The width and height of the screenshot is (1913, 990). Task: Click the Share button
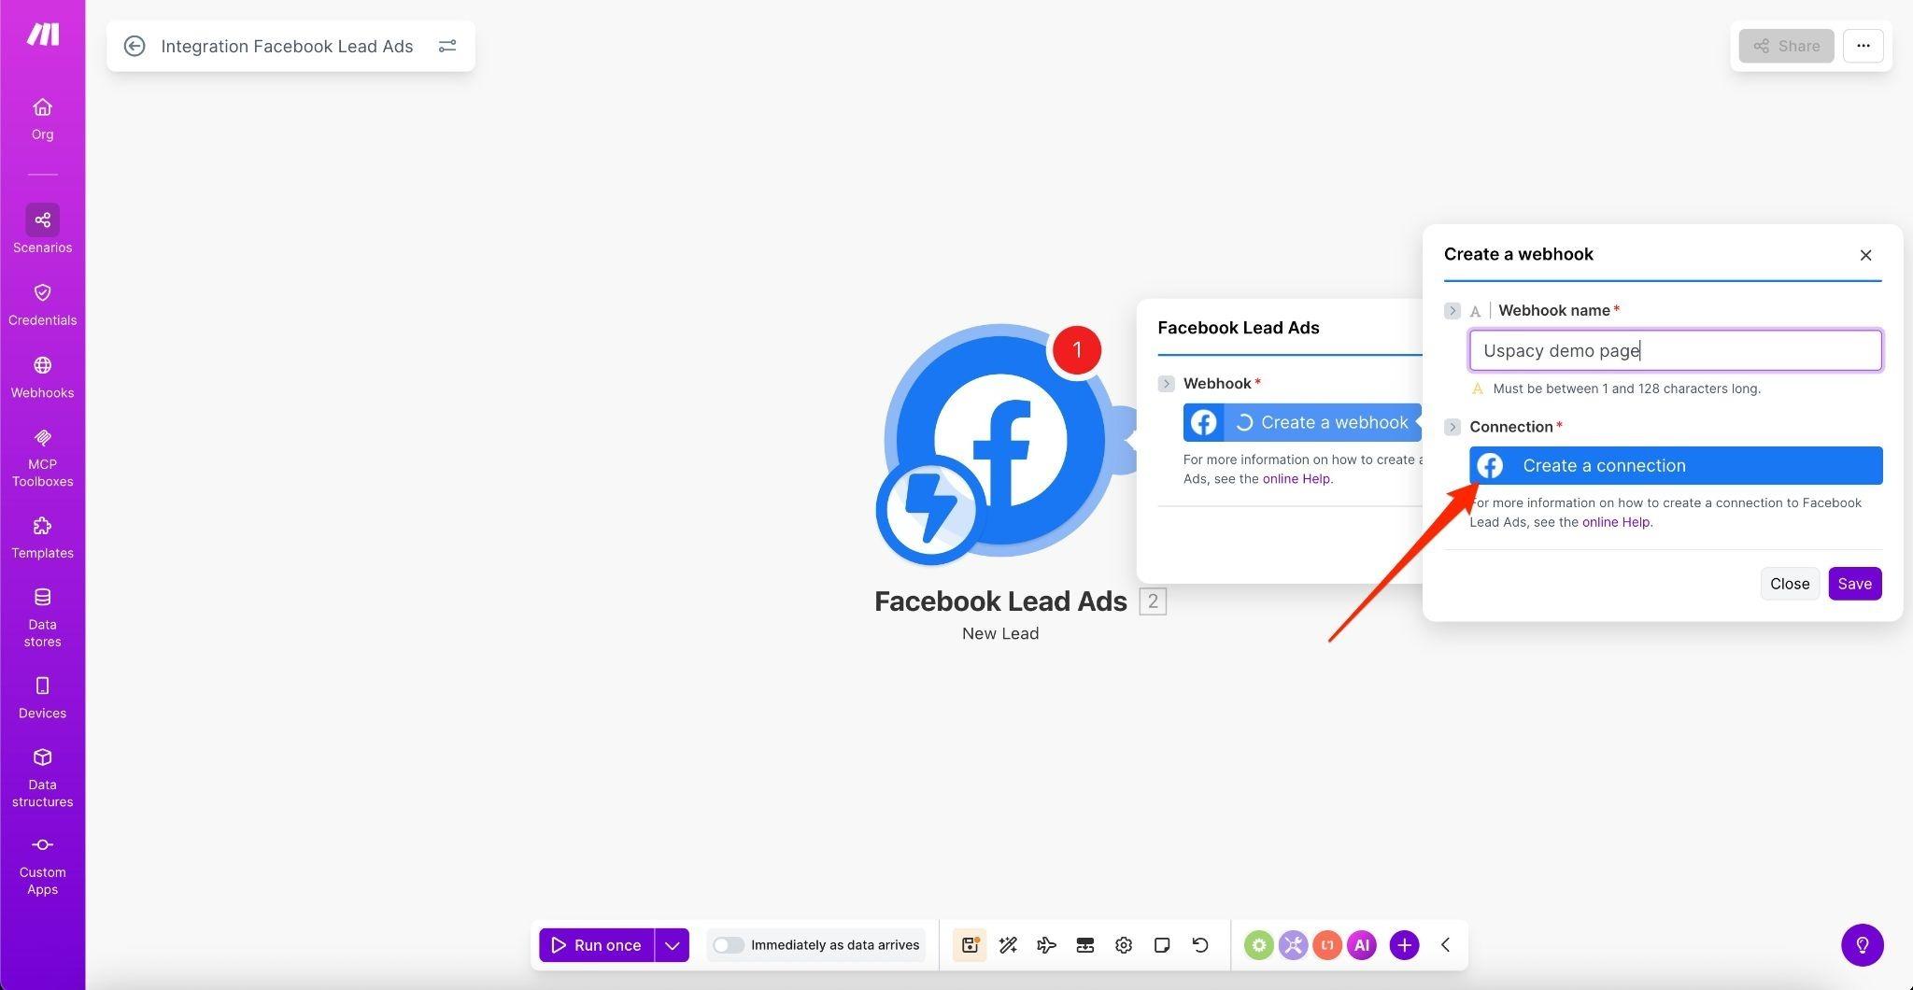click(x=1786, y=46)
